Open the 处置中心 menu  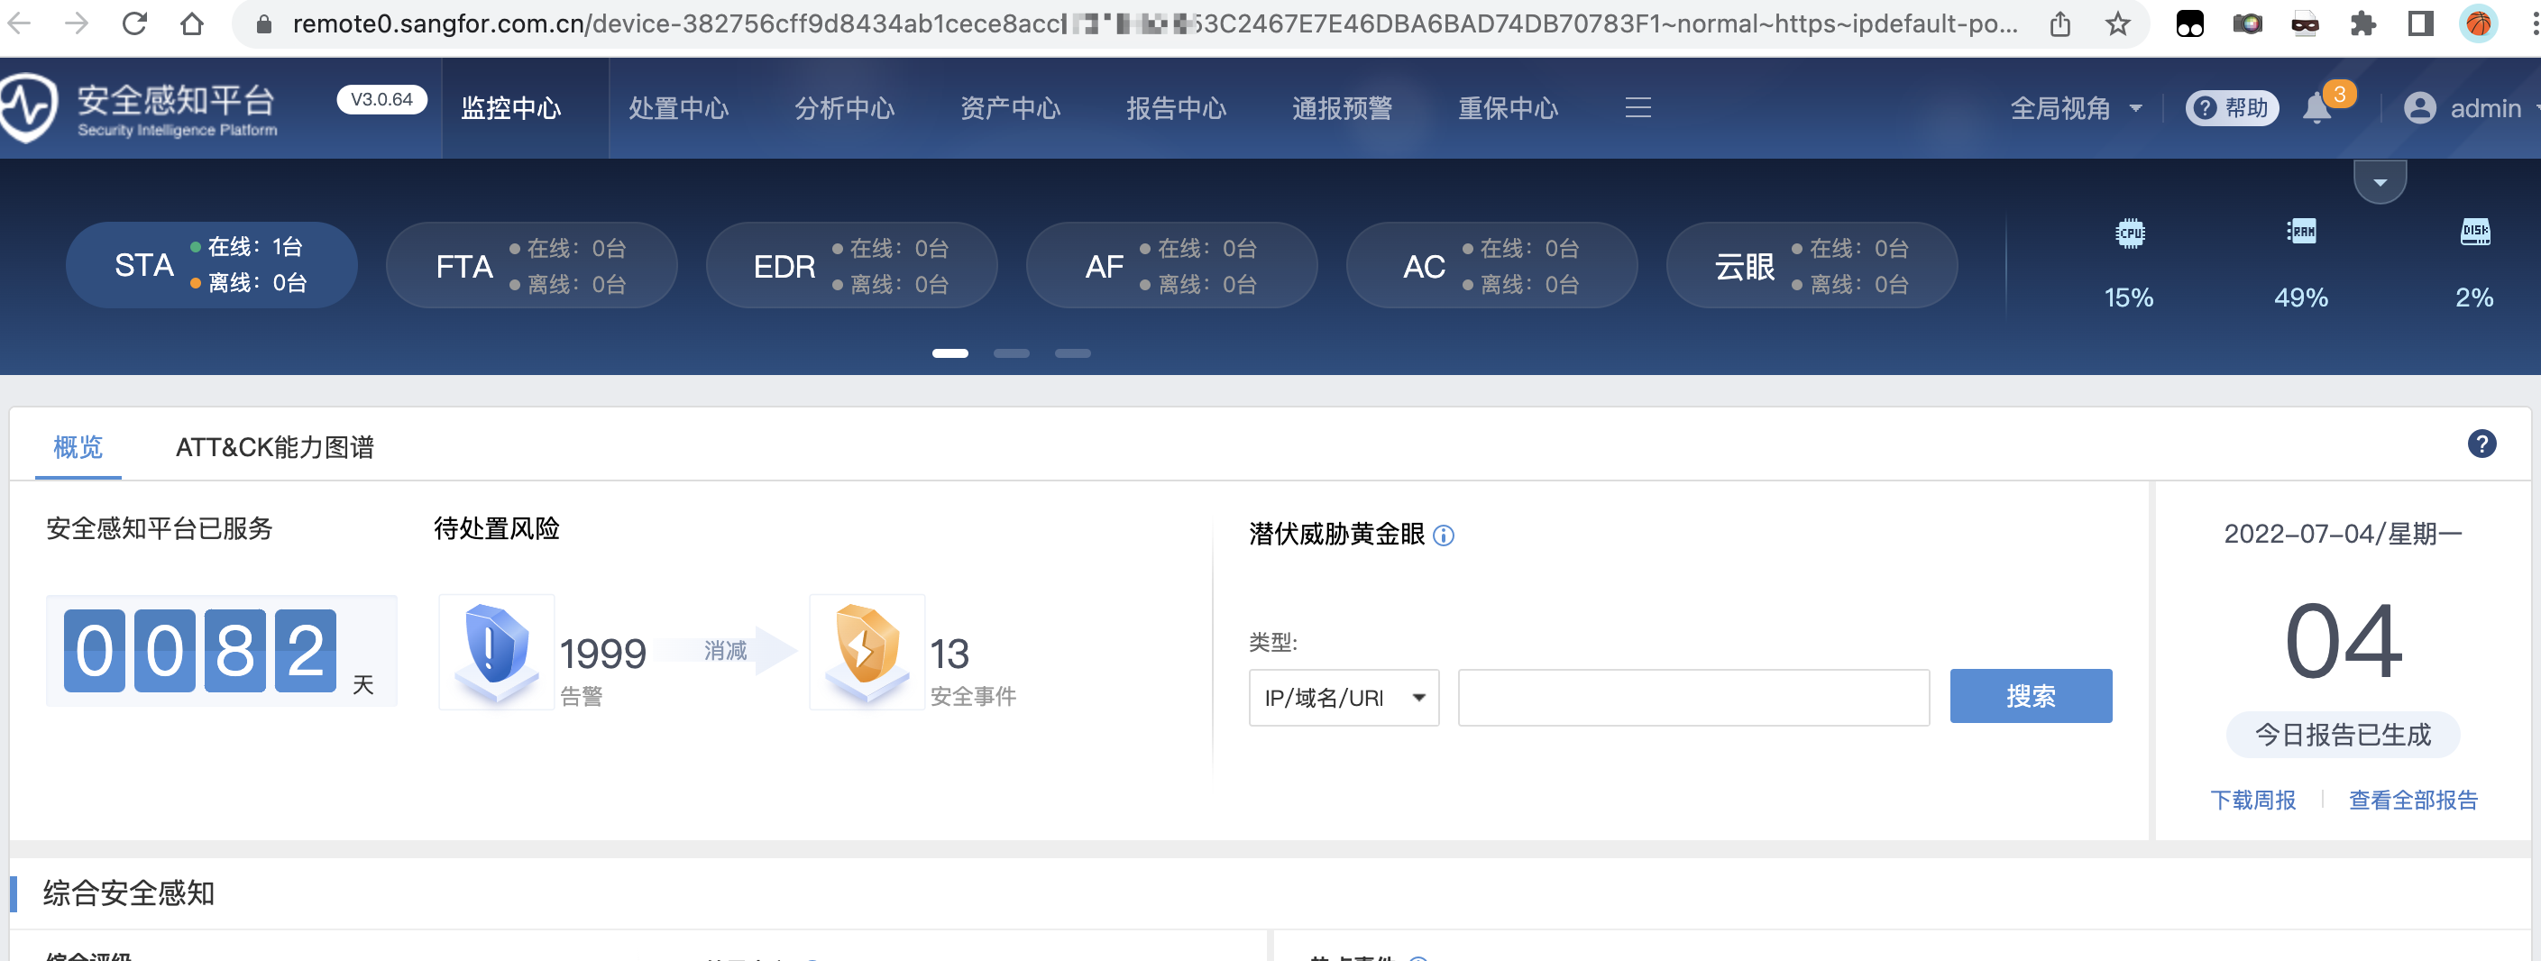(x=679, y=108)
